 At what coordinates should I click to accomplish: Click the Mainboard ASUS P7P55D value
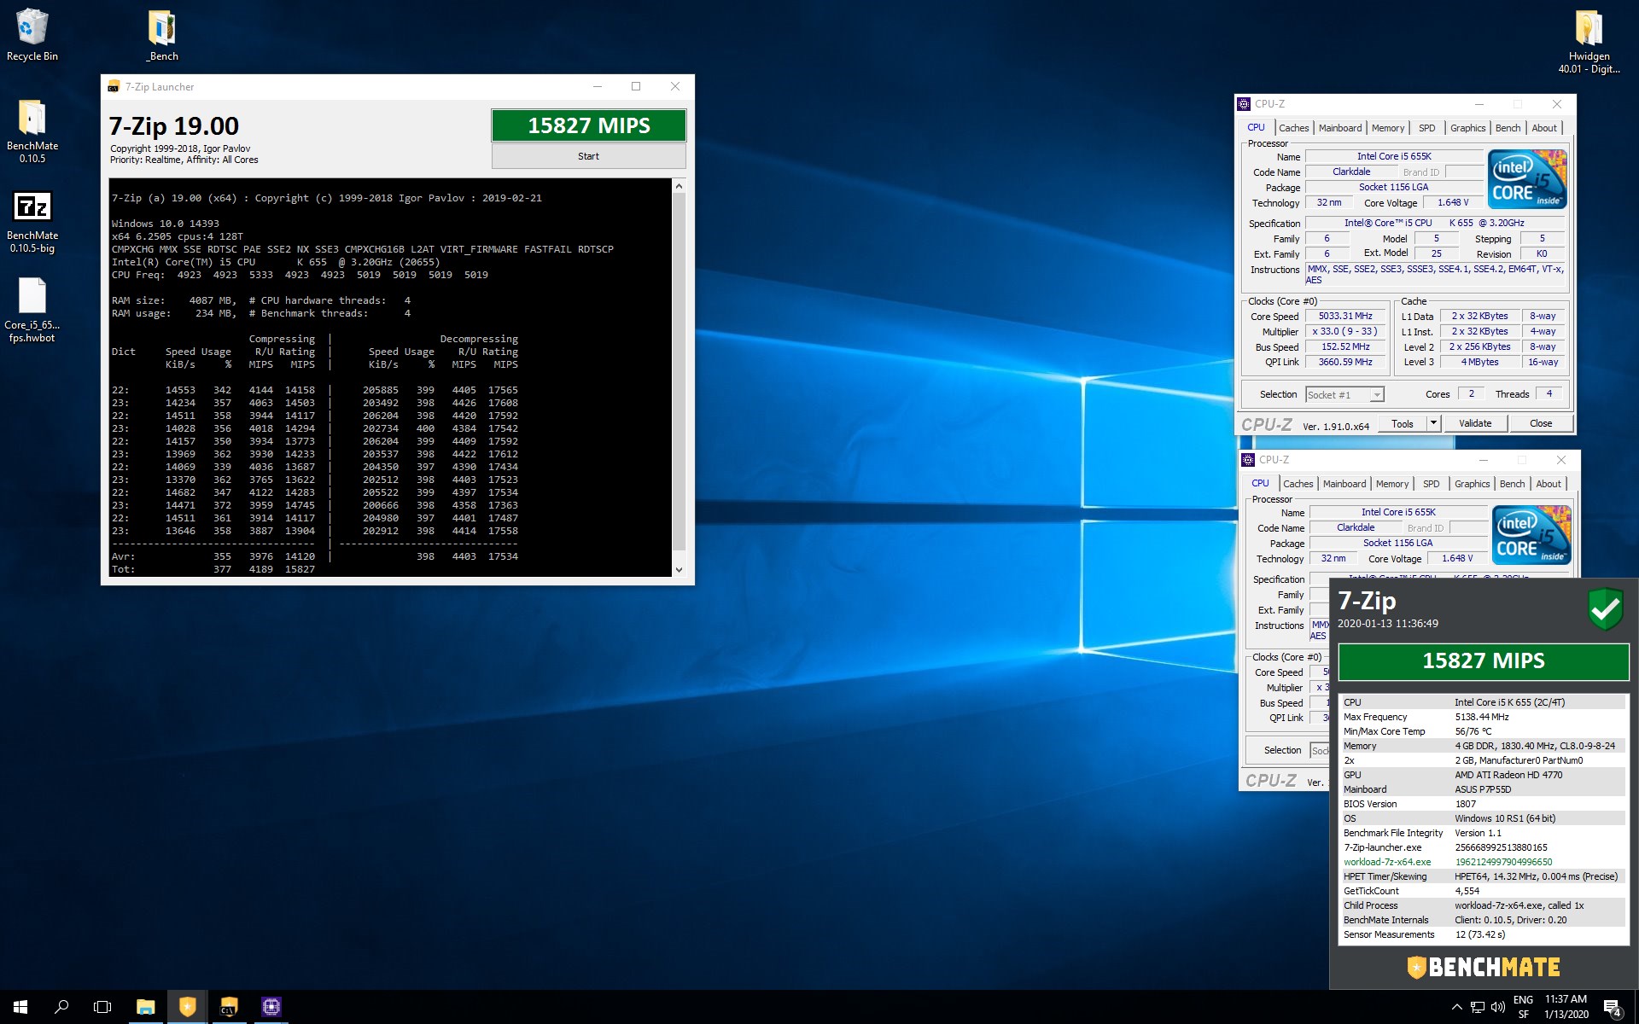tap(1483, 789)
